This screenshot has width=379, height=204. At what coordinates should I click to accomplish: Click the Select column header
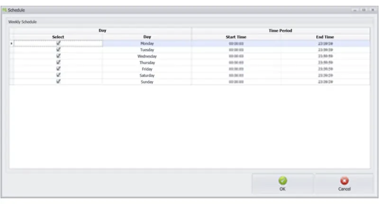(x=58, y=37)
